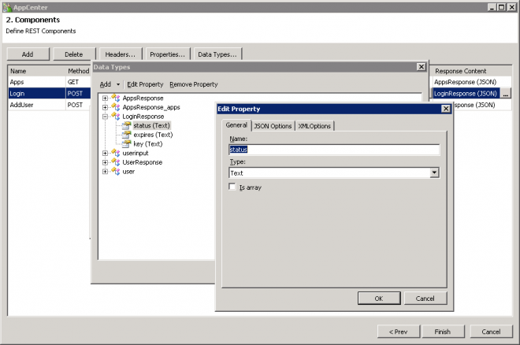This screenshot has width=520, height=345.
Task: Click the userinput type icon
Action: click(x=115, y=153)
